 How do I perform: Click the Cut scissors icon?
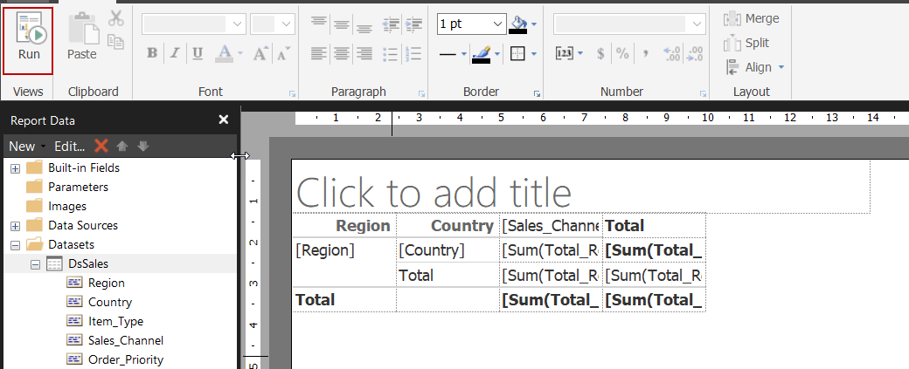[x=116, y=18]
